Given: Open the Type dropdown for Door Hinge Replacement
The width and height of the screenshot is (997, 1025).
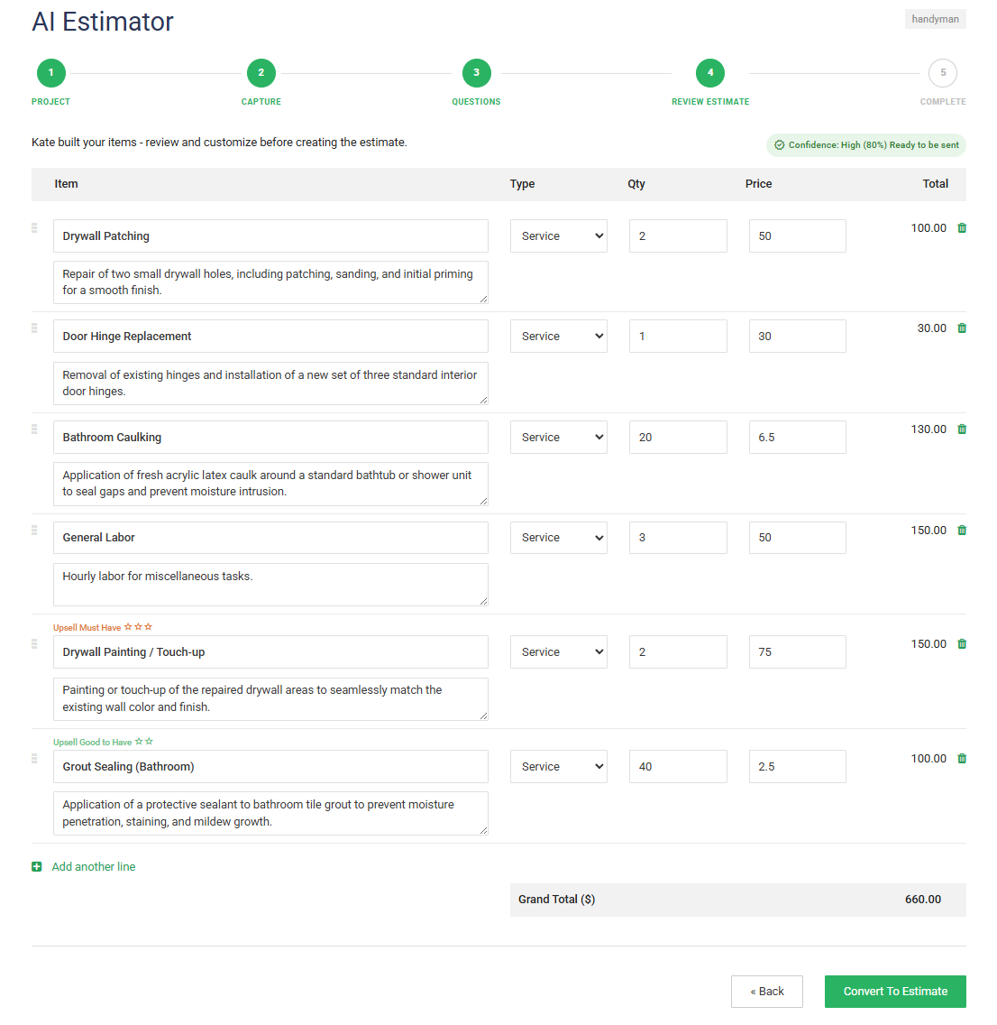Looking at the screenshot, I should (558, 336).
